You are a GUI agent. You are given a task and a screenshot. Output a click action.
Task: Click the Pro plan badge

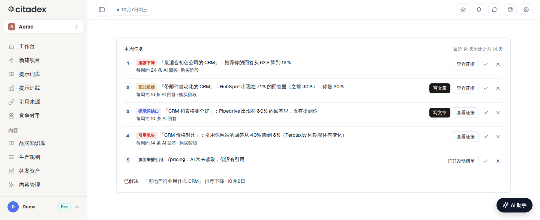pos(64,207)
